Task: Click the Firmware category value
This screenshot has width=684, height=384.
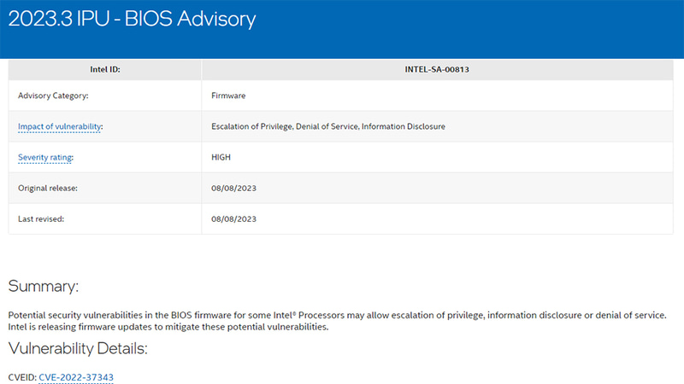Action: click(x=228, y=96)
